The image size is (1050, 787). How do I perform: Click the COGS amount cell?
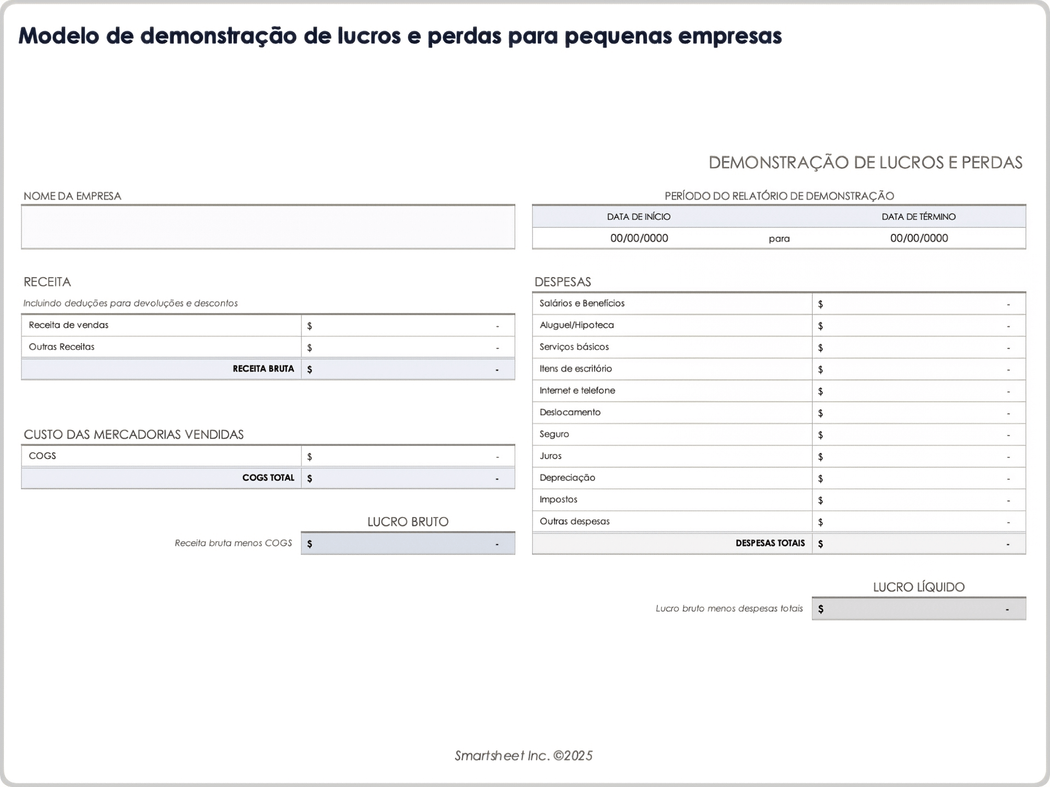[407, 455]
